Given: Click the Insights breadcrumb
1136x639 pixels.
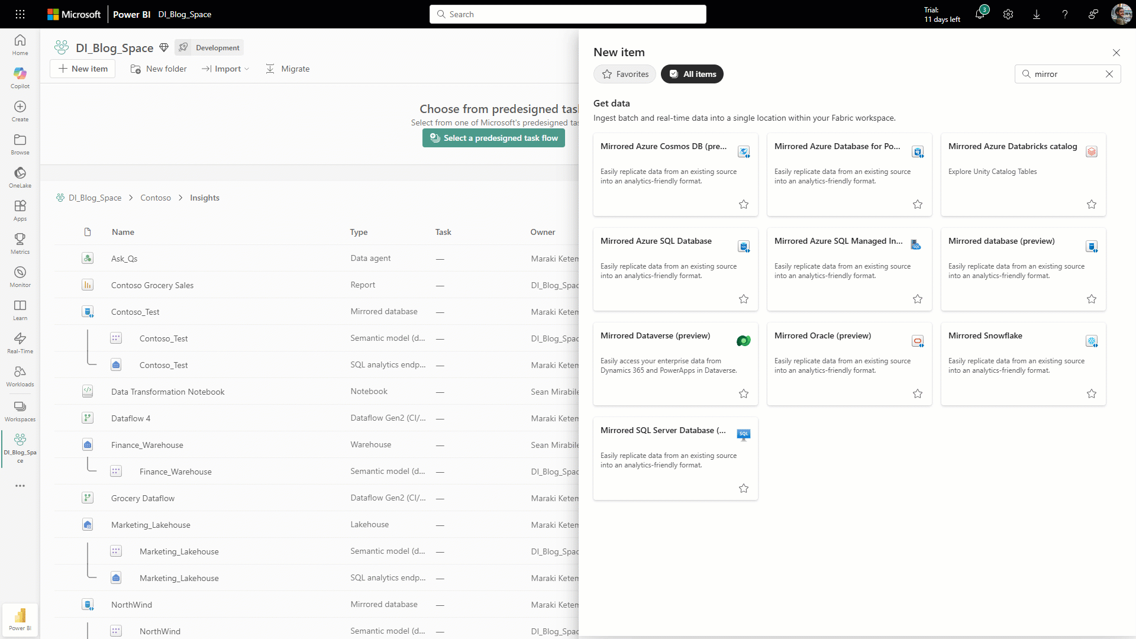Looking at the screenshot, I should click(x=205, y=198).
